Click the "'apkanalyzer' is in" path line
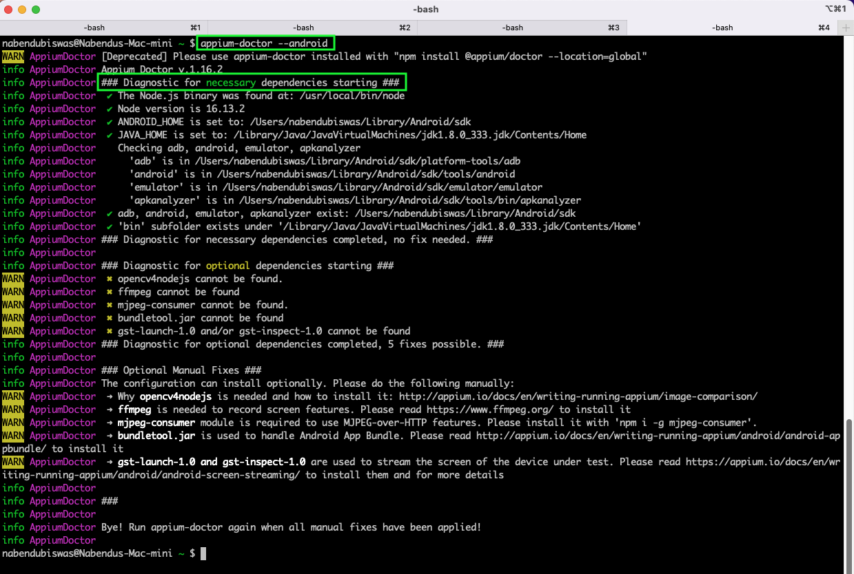 click(355, 200)
